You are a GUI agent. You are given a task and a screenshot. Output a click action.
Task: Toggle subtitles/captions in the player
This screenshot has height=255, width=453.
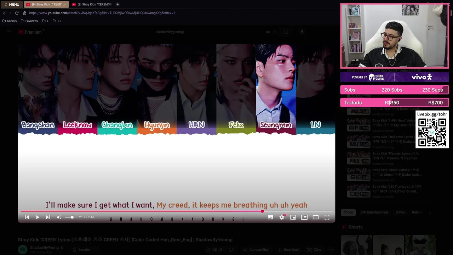(x=270, y=217)
